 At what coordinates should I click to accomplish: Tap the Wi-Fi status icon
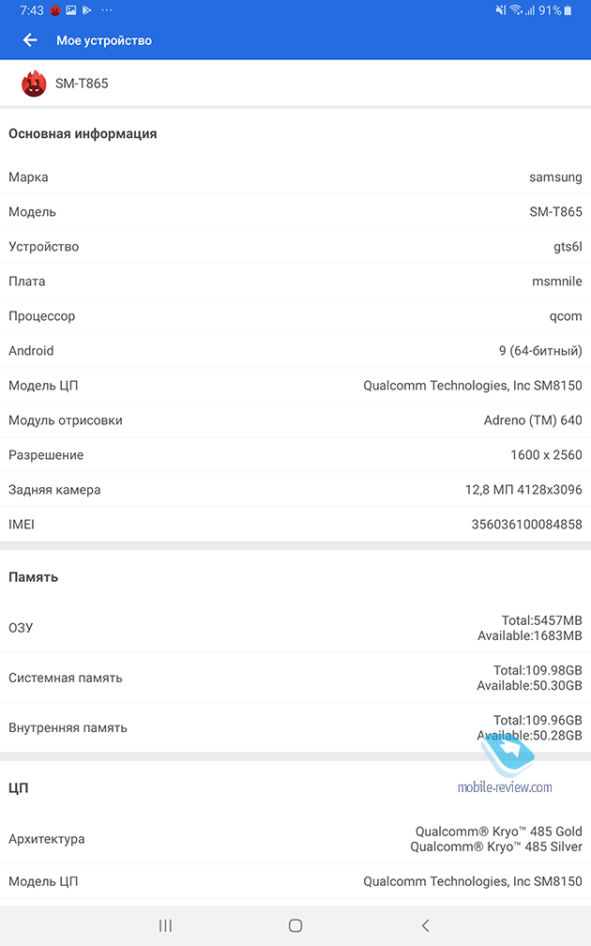point(516,10)
